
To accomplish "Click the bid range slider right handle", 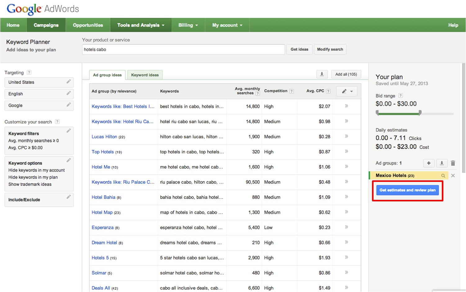I will pyautogui.click(x=420, y=113).
